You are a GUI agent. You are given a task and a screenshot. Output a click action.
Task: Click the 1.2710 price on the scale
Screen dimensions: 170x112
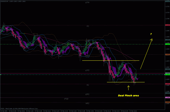[x=168, y=13]
